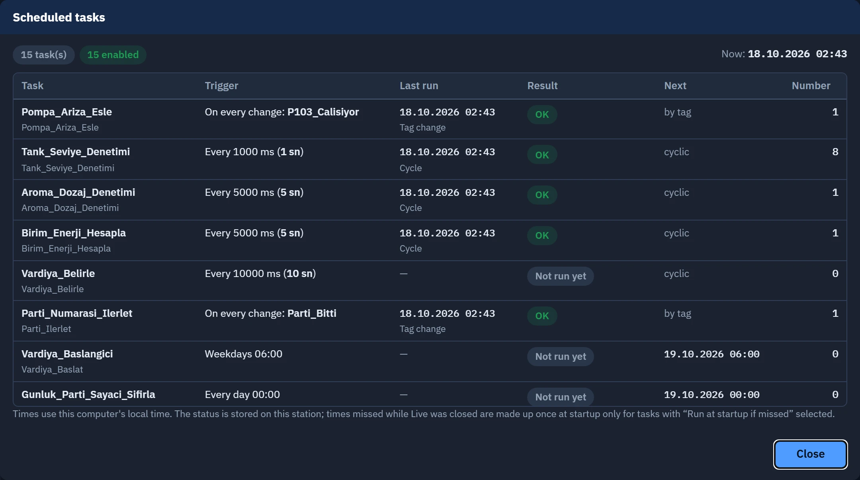Click the Last run column header

(419, 86)
